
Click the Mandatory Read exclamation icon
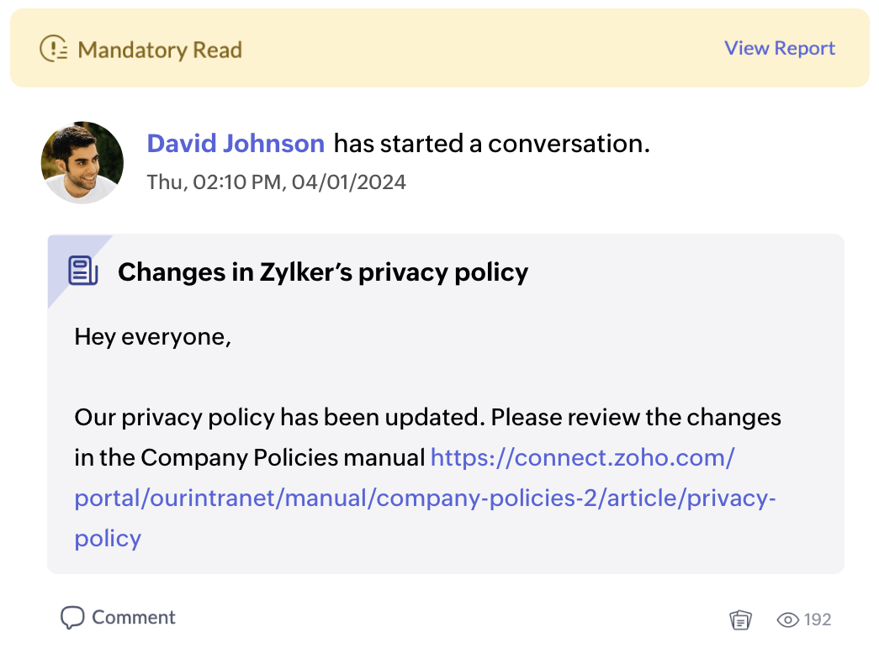[54, 49]
